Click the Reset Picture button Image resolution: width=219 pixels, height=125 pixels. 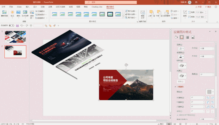click(41, 18)
